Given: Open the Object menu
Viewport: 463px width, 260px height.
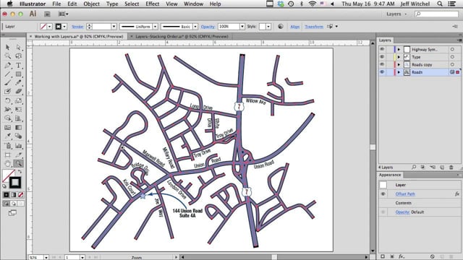Looking at the screenshot, I should point(92,4).
